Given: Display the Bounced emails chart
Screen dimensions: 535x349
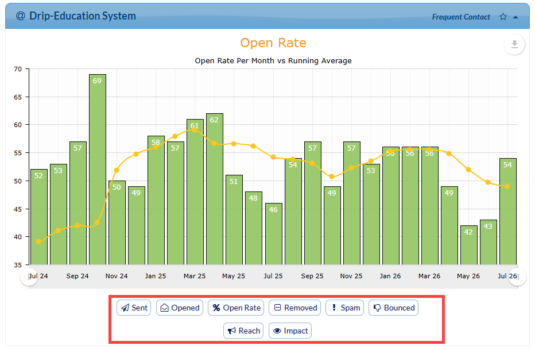Looking at the screenshot, I should point(393,308).
